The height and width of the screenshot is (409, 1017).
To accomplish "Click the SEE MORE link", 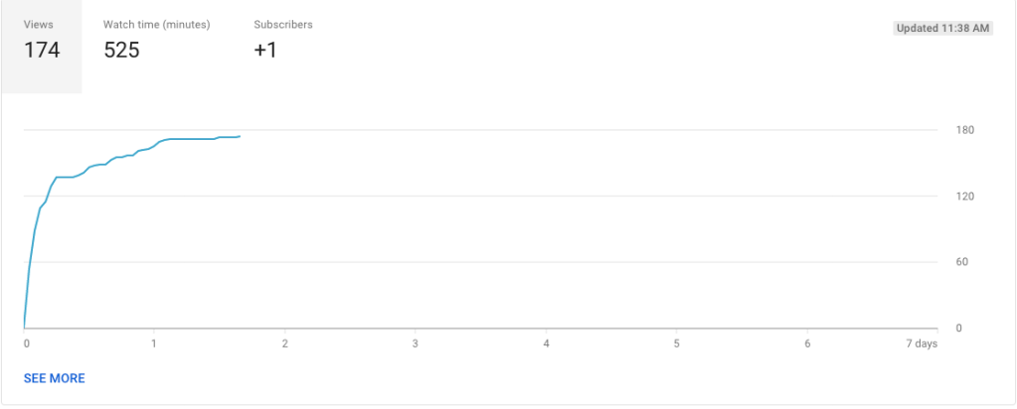I will point(55,378).
